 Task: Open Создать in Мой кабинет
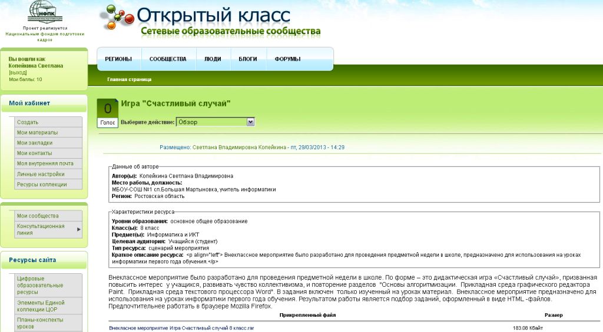(x=28, y=122)
